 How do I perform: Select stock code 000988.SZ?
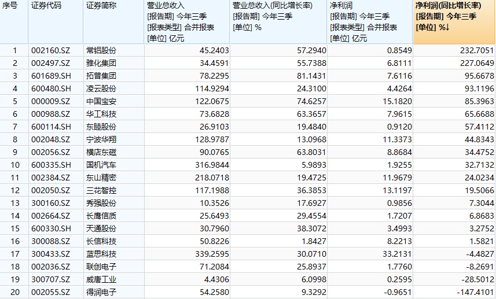click(x=50, y=114)
